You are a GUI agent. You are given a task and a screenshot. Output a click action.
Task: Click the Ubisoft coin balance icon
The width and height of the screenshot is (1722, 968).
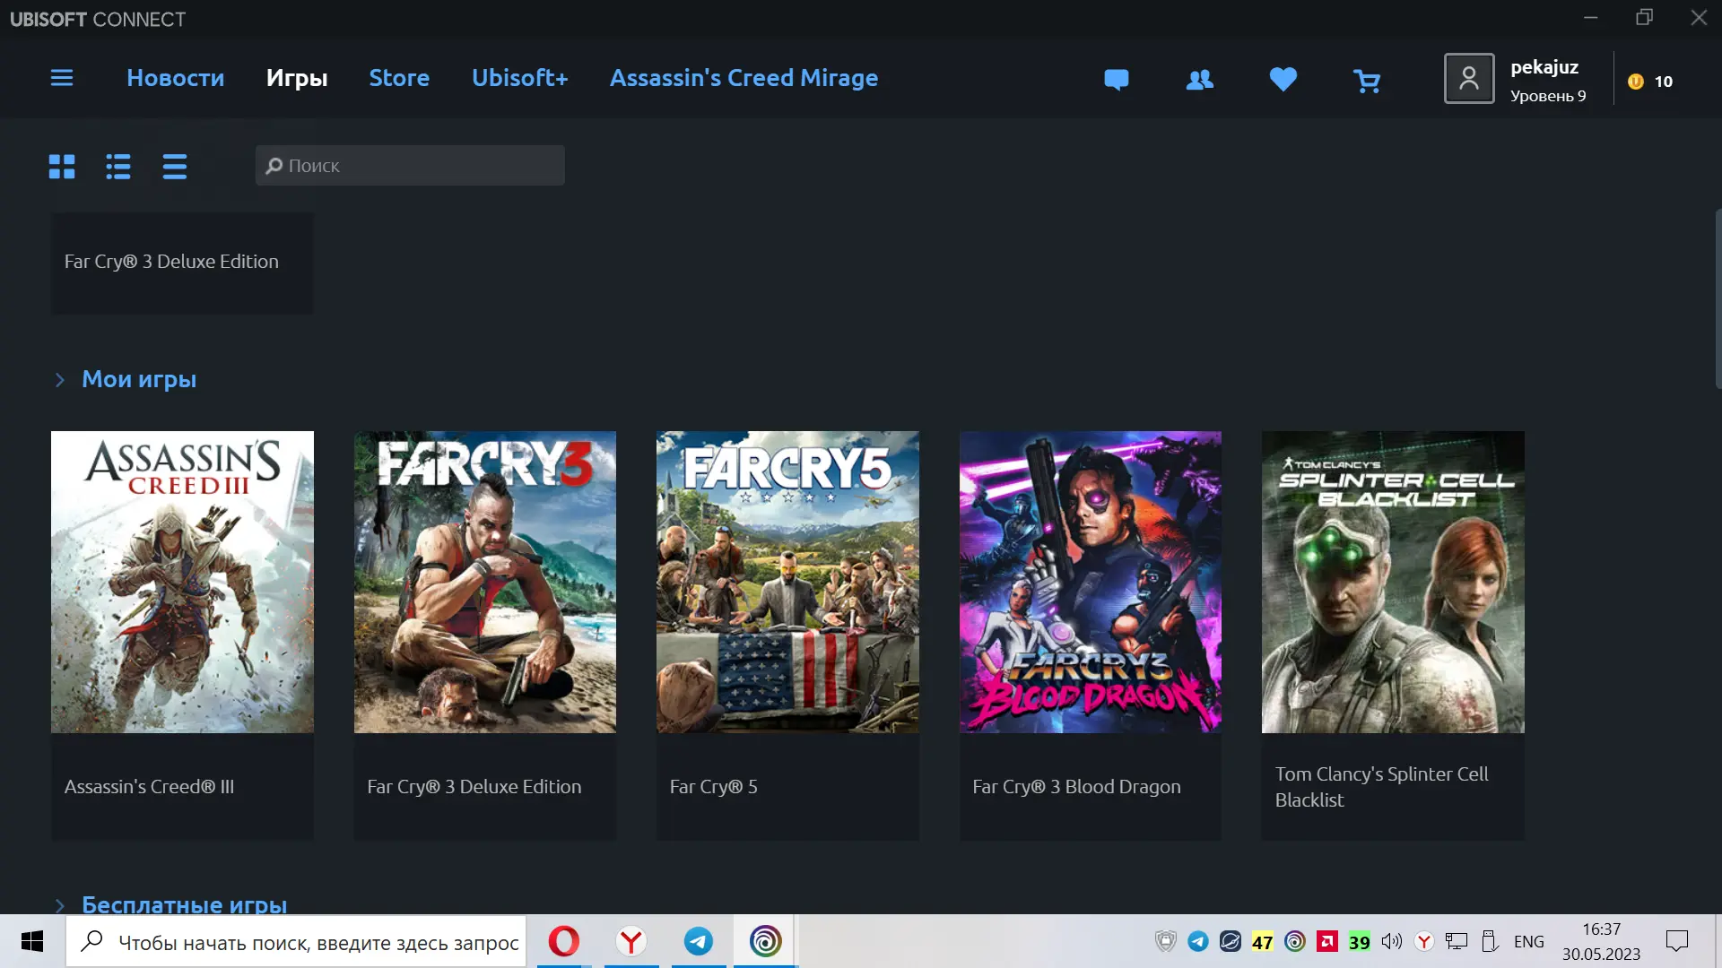(x=1636, y=82)
